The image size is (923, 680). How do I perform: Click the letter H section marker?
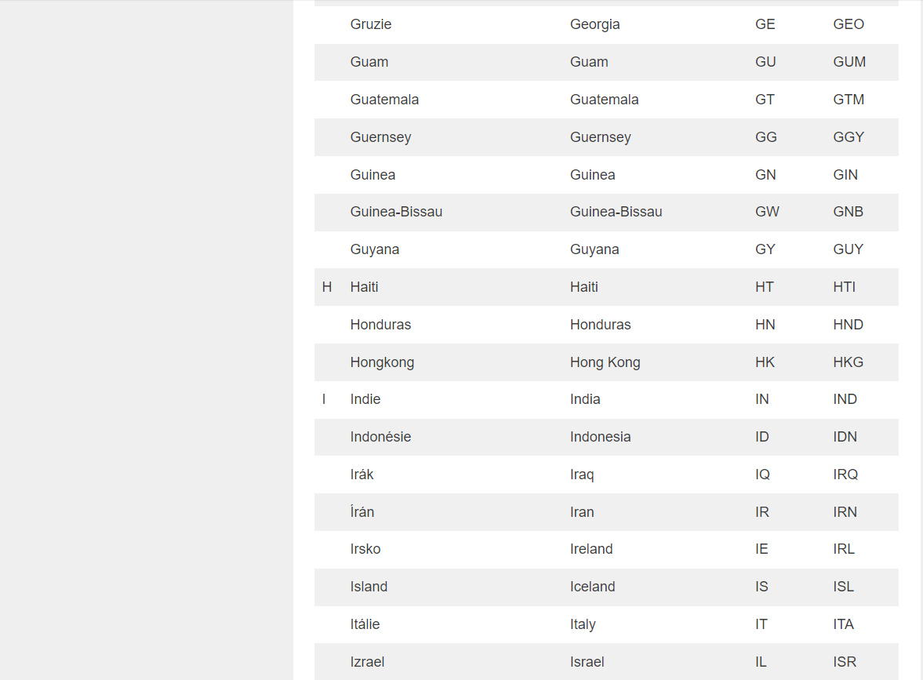pos(327,287)
